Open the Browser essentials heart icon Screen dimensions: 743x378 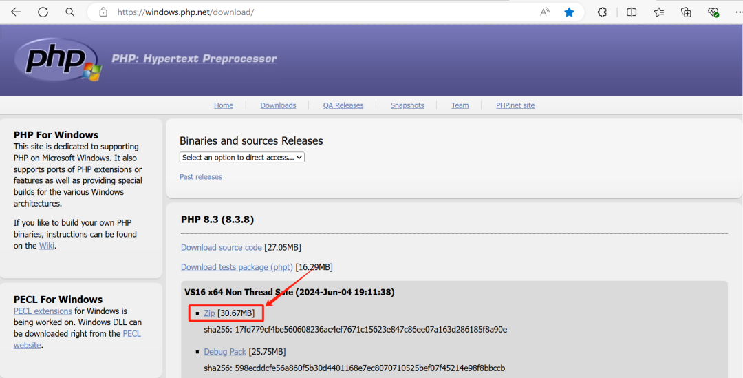(713, 12)
